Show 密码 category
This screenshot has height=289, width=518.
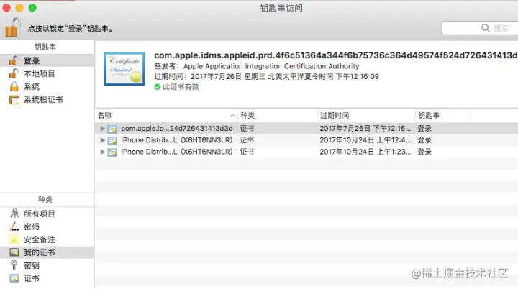pyautogui.click(x=47, y=226)
